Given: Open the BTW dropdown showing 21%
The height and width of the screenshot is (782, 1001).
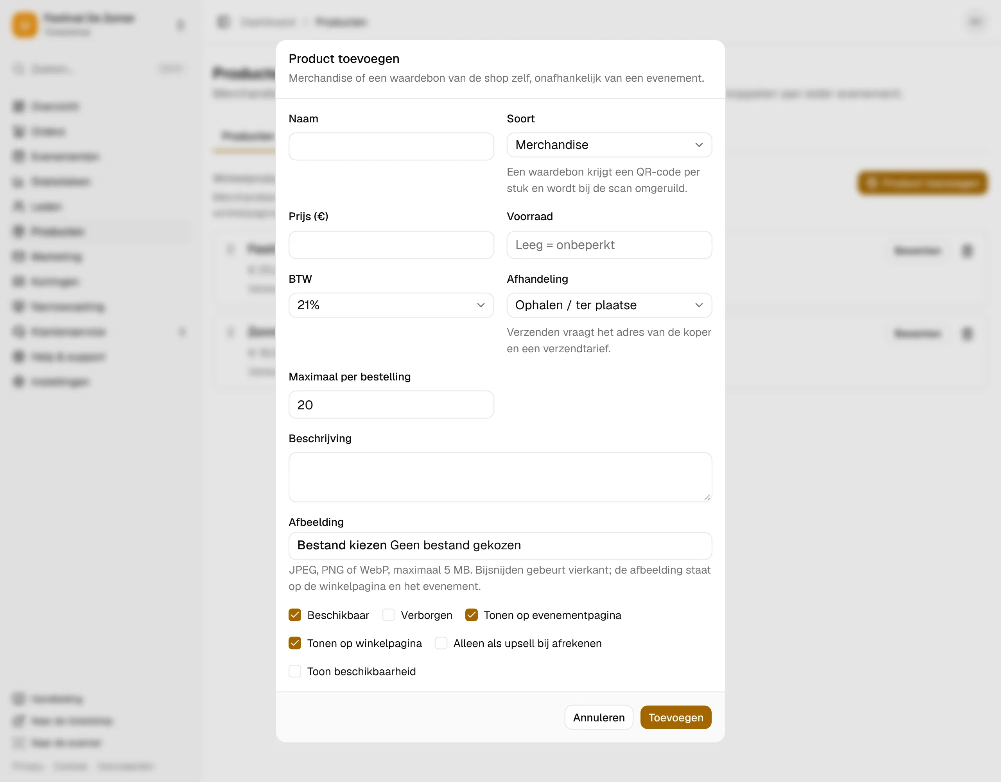Looking at the screenshot, I should coord(391,305).
